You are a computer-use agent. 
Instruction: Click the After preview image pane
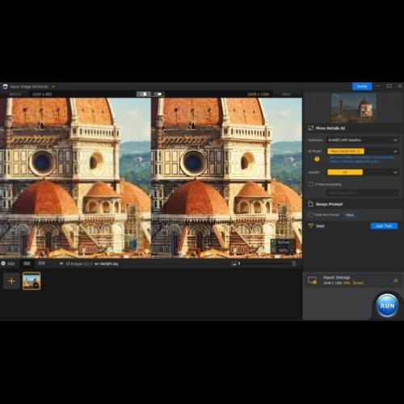[226, 178]
